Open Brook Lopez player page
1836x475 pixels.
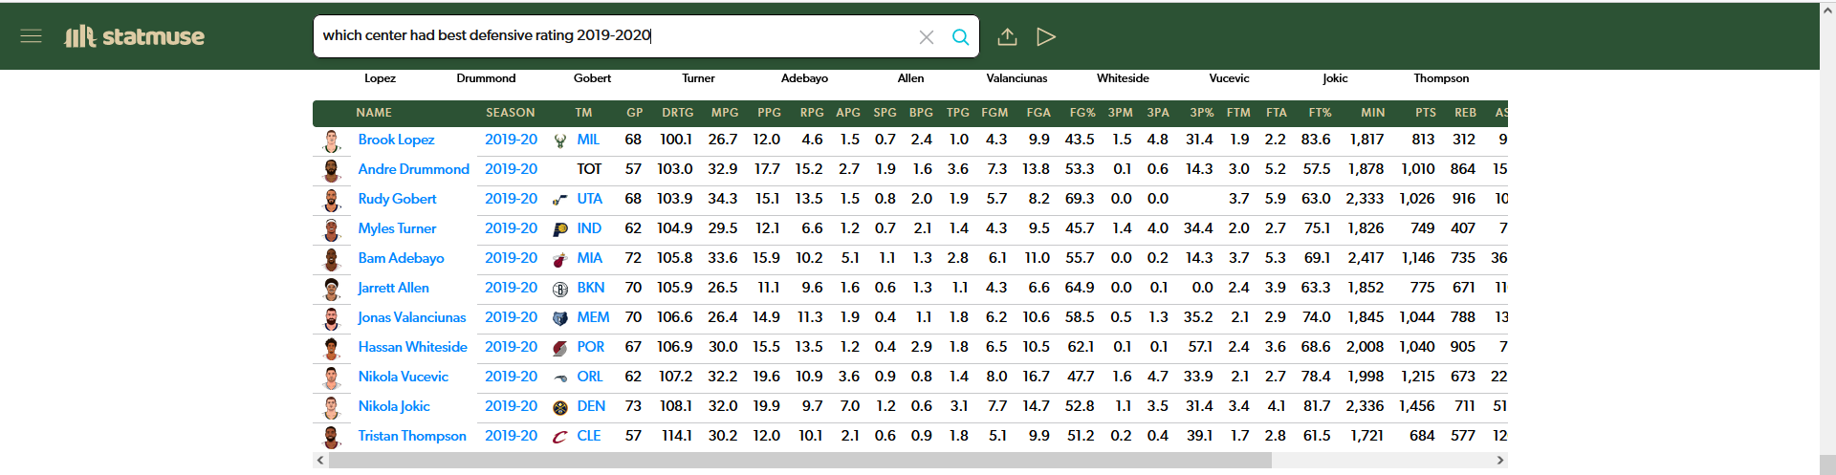pos(396,140)
